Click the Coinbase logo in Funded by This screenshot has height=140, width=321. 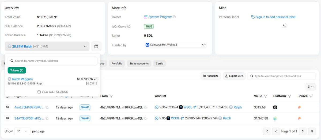pyautogui.click(x=148, y=45)
